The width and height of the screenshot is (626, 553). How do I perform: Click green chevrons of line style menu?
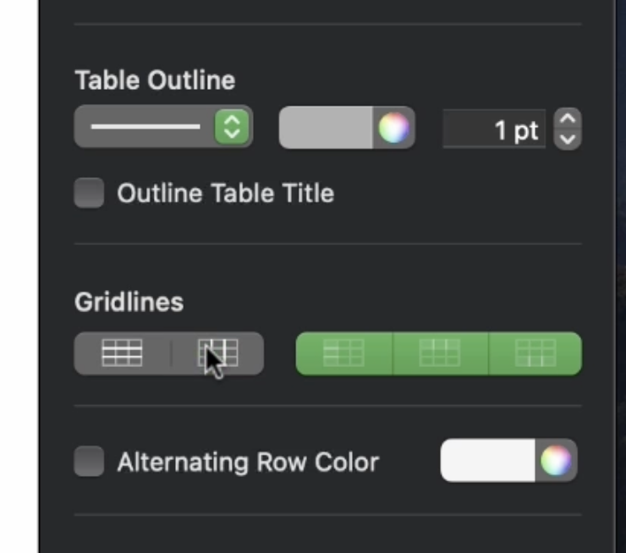[x=232, y=127]
